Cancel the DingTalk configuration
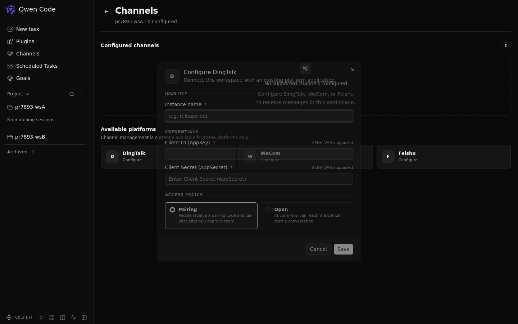The image size is (518, 324). 318,249
